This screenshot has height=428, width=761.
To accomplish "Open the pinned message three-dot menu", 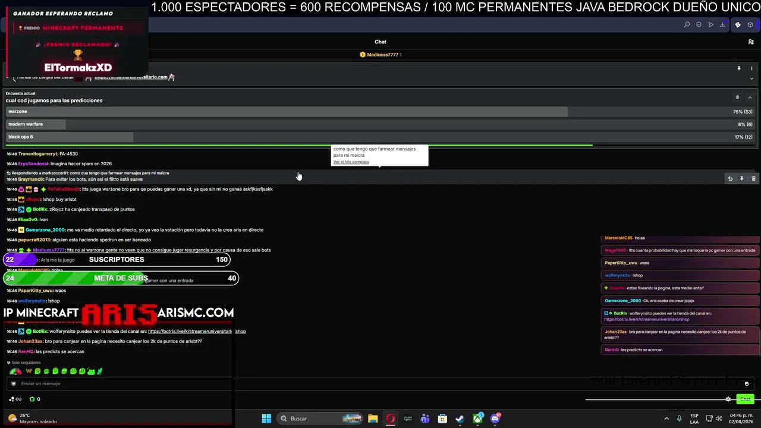I will coord(751,68).
